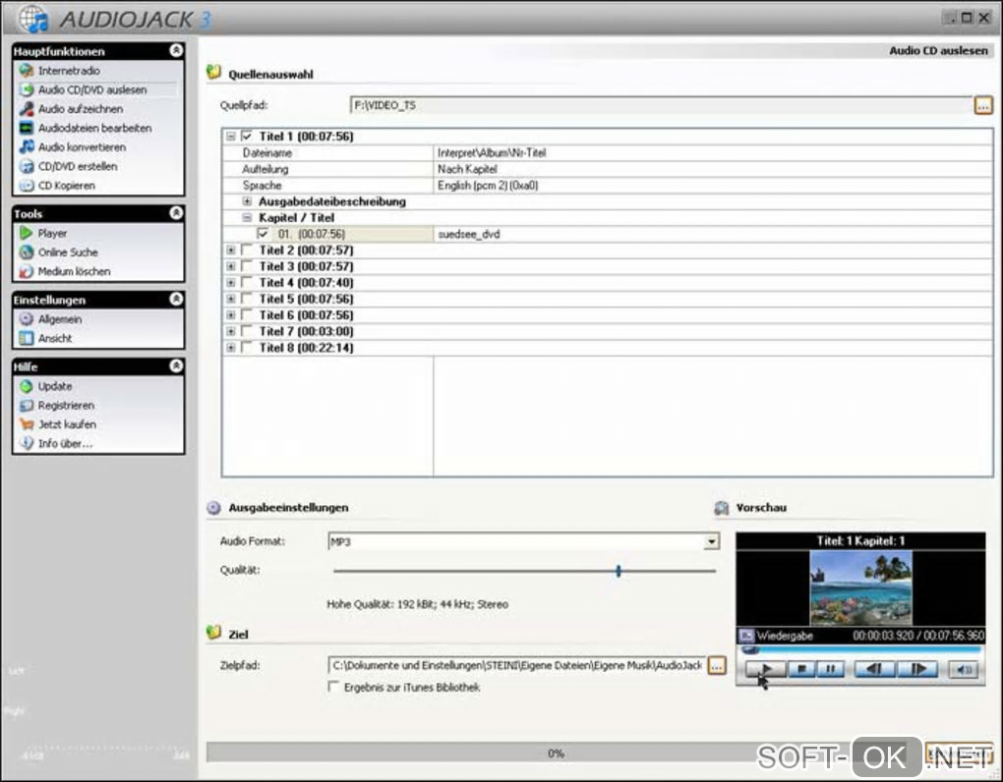Open CD Kopieren function

point(67,186)
